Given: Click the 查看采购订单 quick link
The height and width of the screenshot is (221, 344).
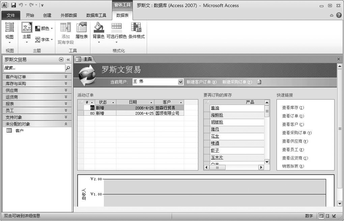Looking at the screenshot, I should click(297, 133).
